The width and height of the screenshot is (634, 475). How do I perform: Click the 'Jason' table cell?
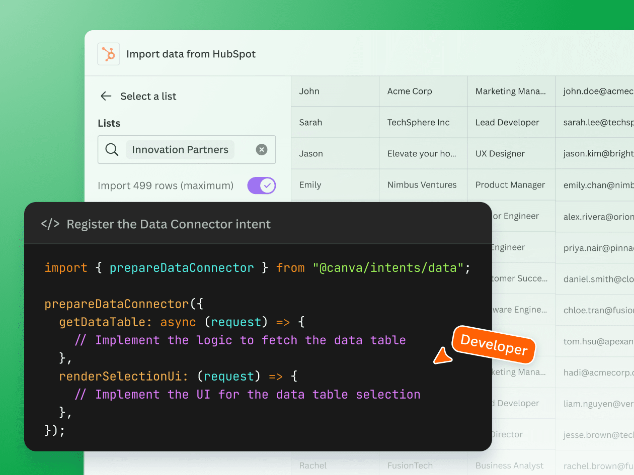335,153
